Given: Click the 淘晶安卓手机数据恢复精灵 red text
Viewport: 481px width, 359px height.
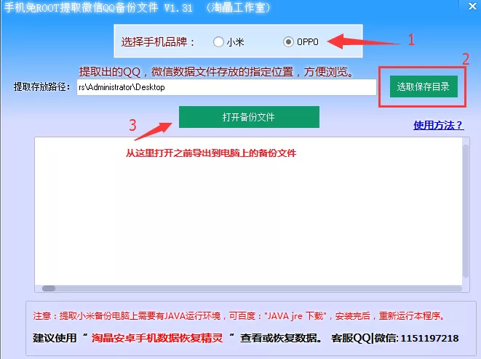Looking at the screenshot, I should (x=157, y=338).
